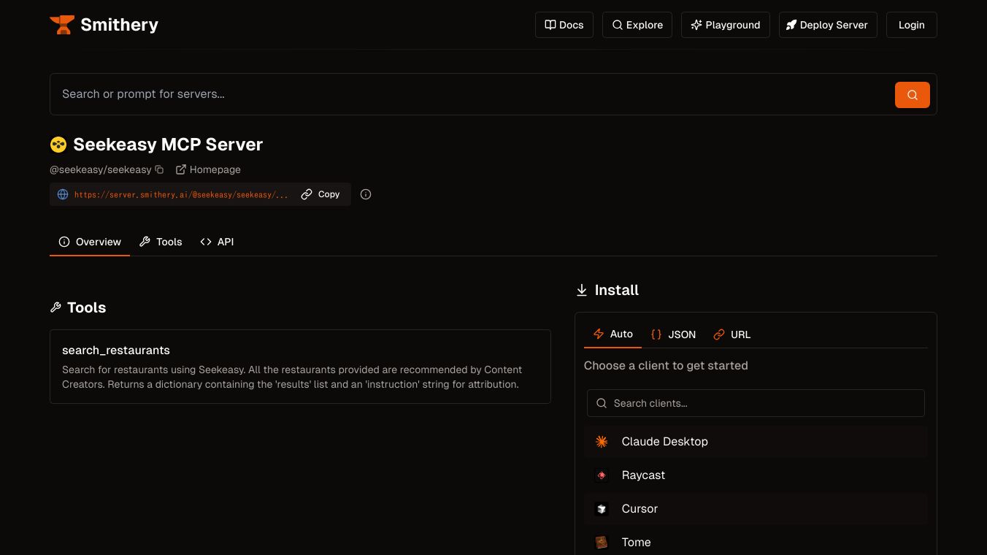Image resolution: width=987 pixels, height=555 pixels.
Task: Click the Smithery anvil logo icon
Action: point(62,25)
